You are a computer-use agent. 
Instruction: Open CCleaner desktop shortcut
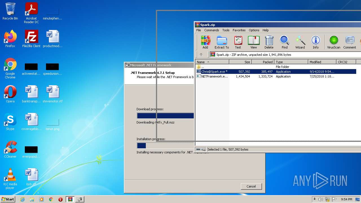point(10,149)
